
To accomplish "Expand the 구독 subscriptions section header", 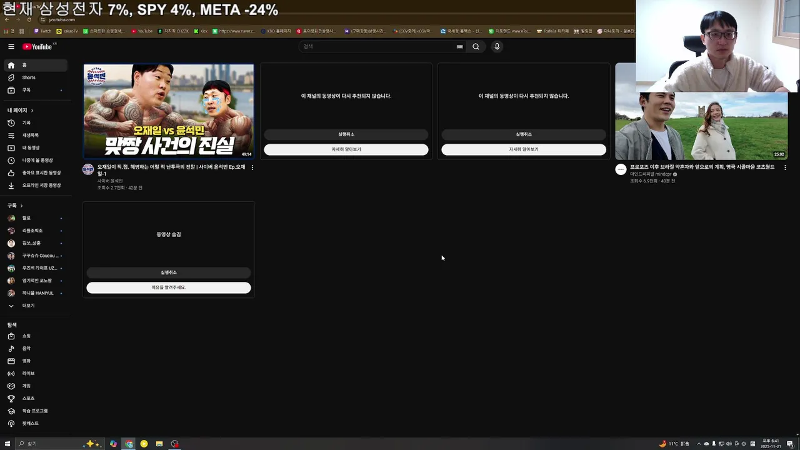I will click(15, 206).
